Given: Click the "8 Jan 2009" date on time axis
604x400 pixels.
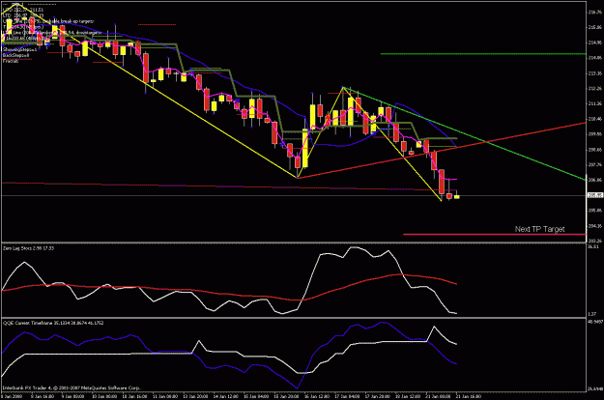Looking at the screenshot, I should 12,396.
